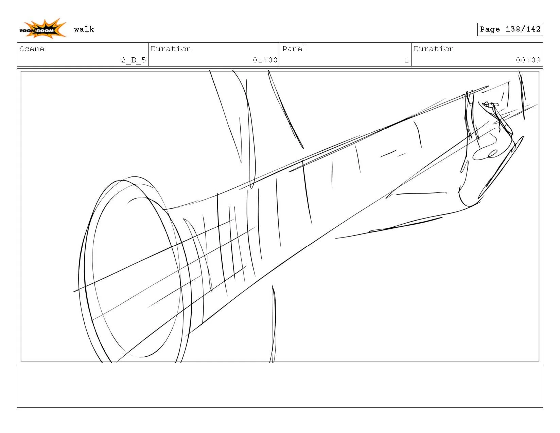The height and width of the screenshot is (433, 560).
Task: Click the Scene header cell
Action: coord(32,49)
